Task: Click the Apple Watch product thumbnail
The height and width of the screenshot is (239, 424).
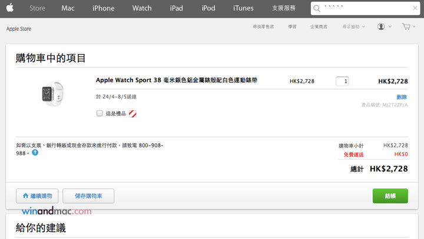Action: (51, 94)
